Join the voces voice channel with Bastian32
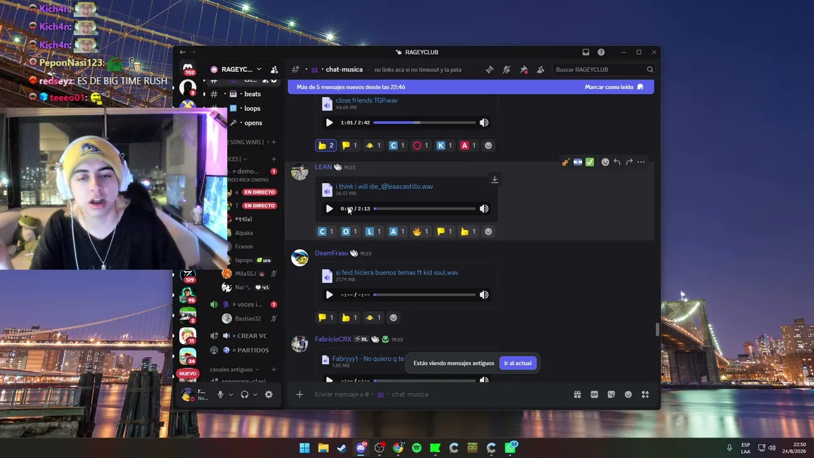814x458 pixels. (245, 305)
